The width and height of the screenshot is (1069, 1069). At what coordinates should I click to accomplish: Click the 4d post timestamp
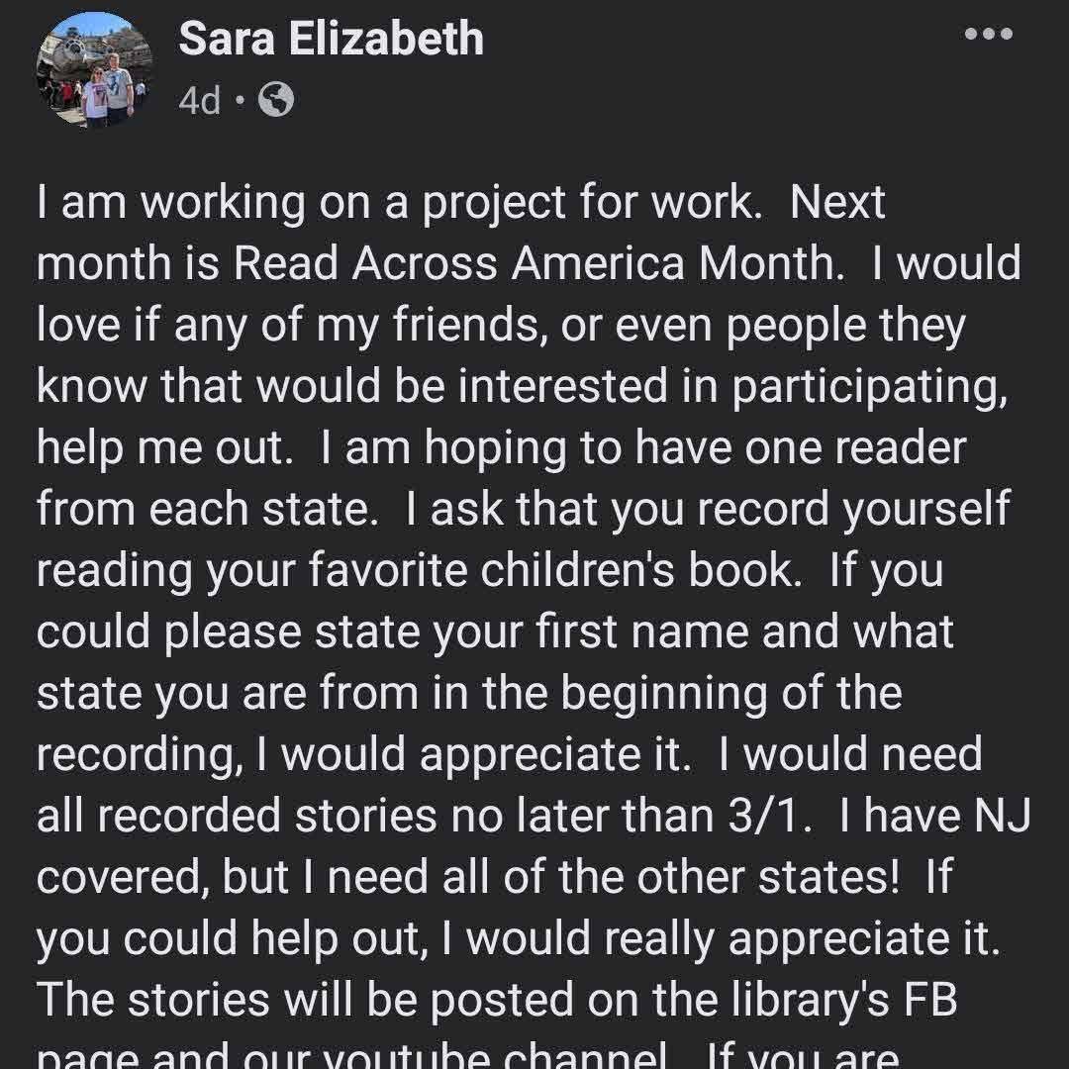pos(200,100)
